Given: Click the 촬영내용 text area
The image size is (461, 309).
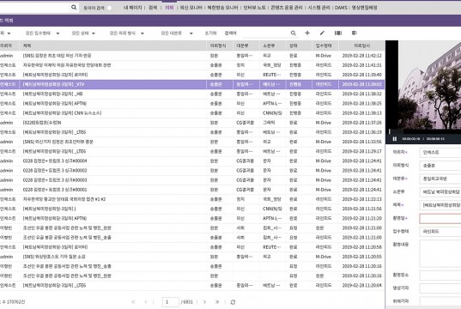Looking at the screenshot, I should point(440,253).
